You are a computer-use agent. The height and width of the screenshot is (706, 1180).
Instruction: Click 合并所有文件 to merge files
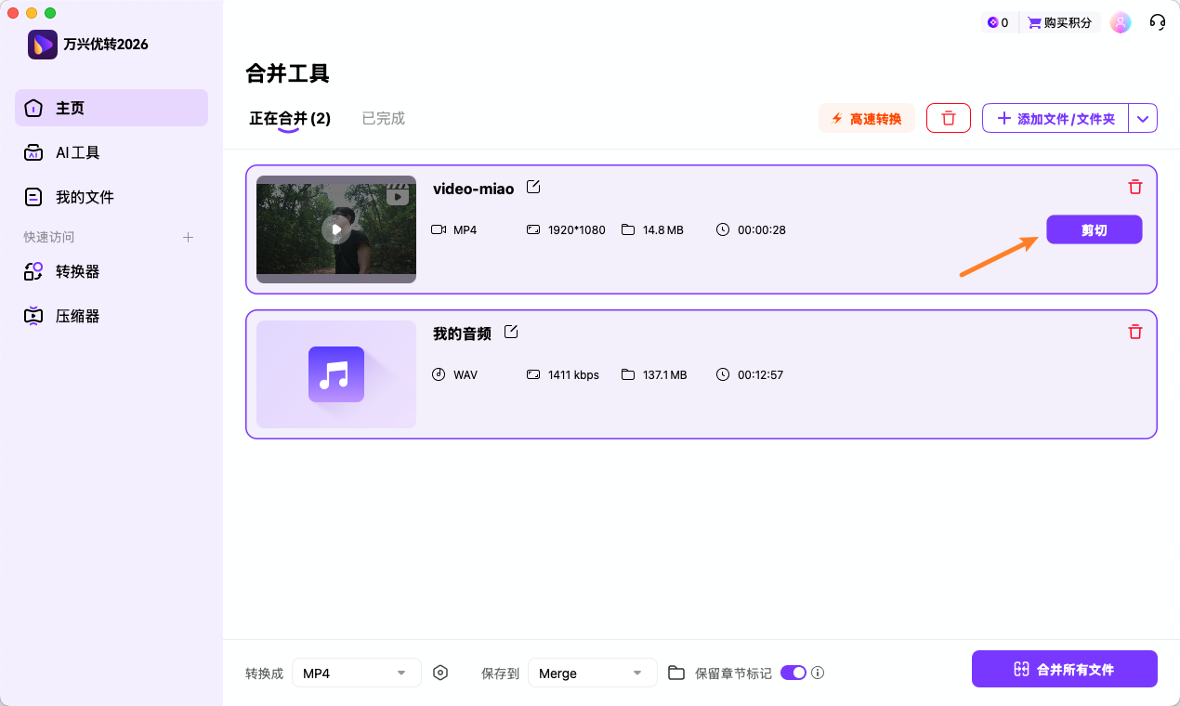click(x=1064, y=668)
